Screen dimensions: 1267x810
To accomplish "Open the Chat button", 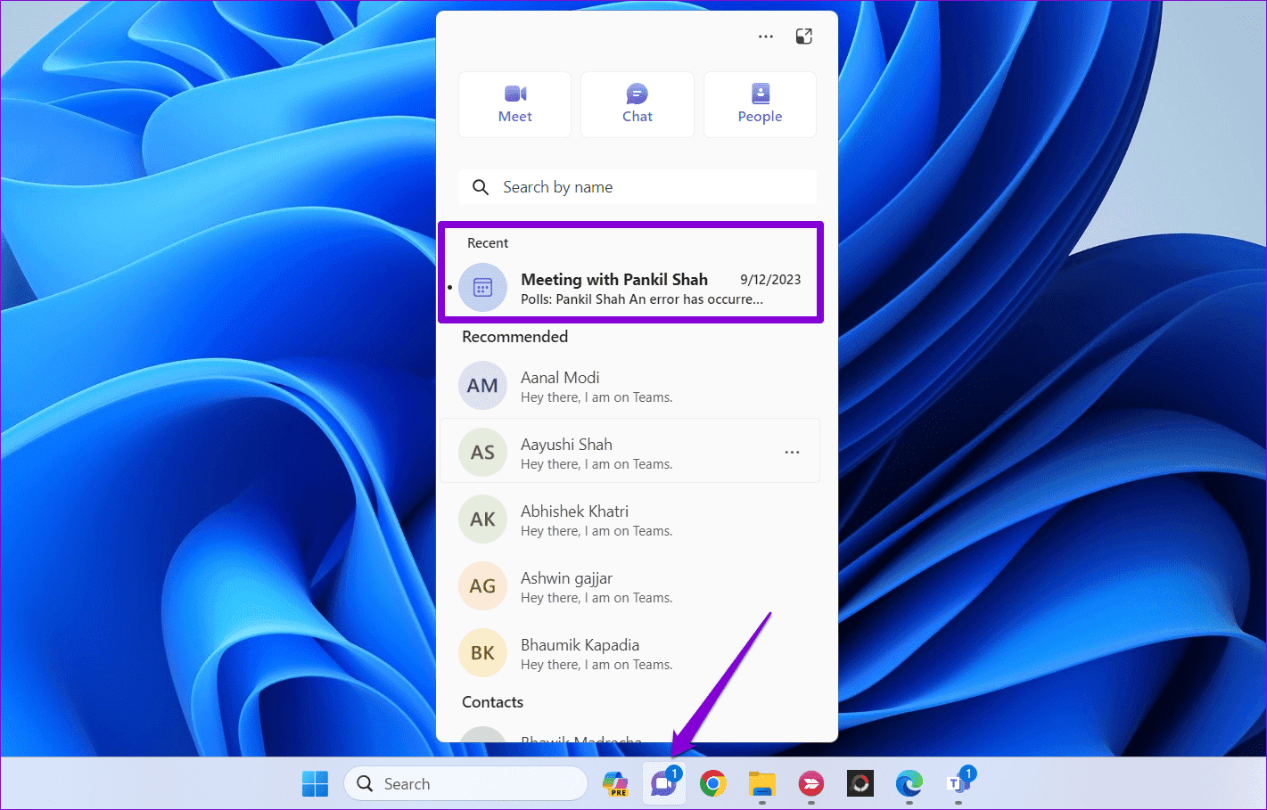I will pos(637,104).
